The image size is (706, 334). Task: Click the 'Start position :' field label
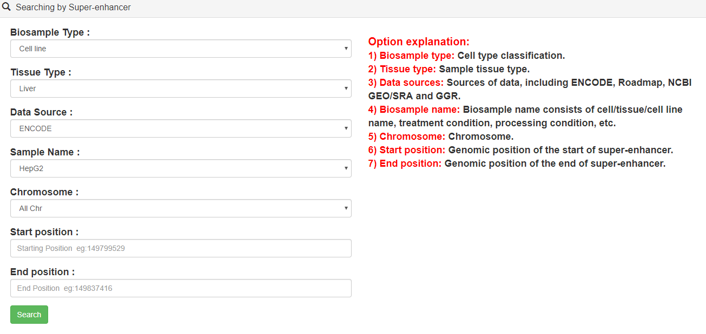(44, 232)
